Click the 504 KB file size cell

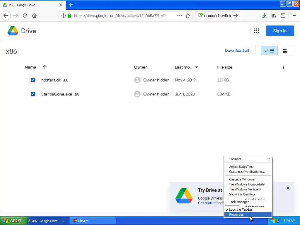click(224, 94)
